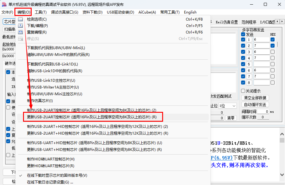Click the 清空全部数据 button

click(x=255, y=98)
